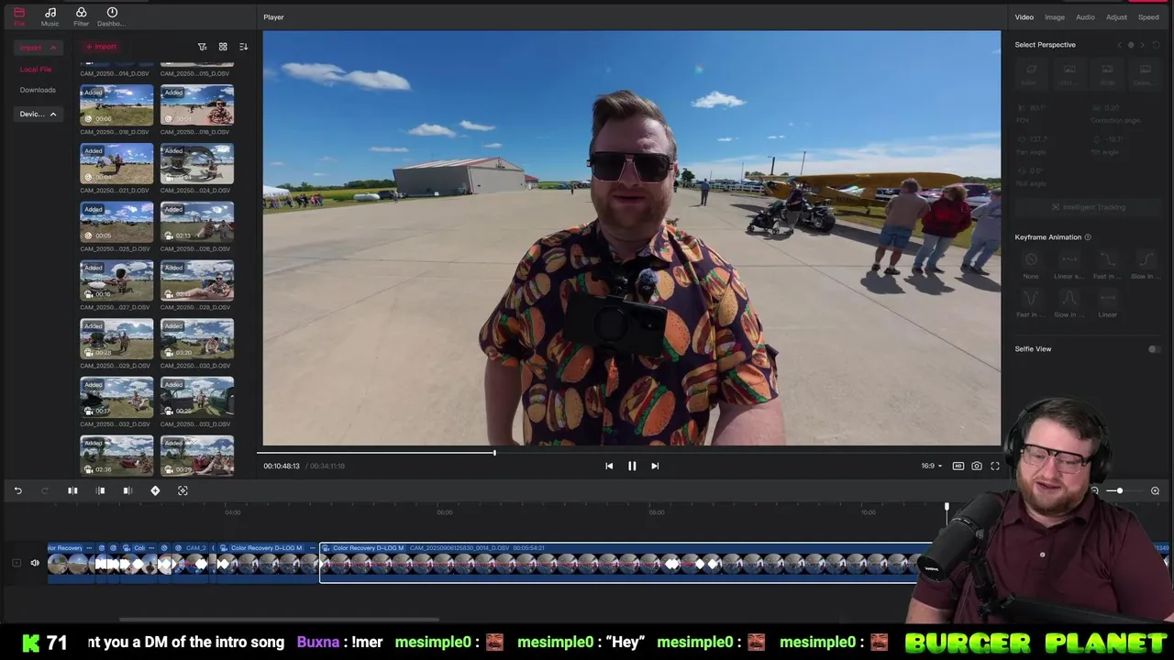Enter fullscreen player mode
The width and height of the screenshot is (1174, 660).
995,466
